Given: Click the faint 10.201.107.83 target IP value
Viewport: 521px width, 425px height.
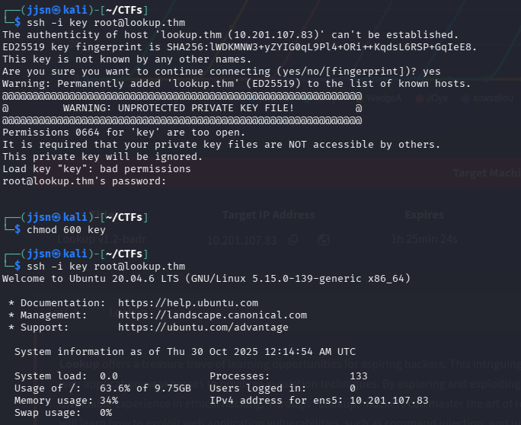Looking at the screenshot, I should (x=242, y=239).
